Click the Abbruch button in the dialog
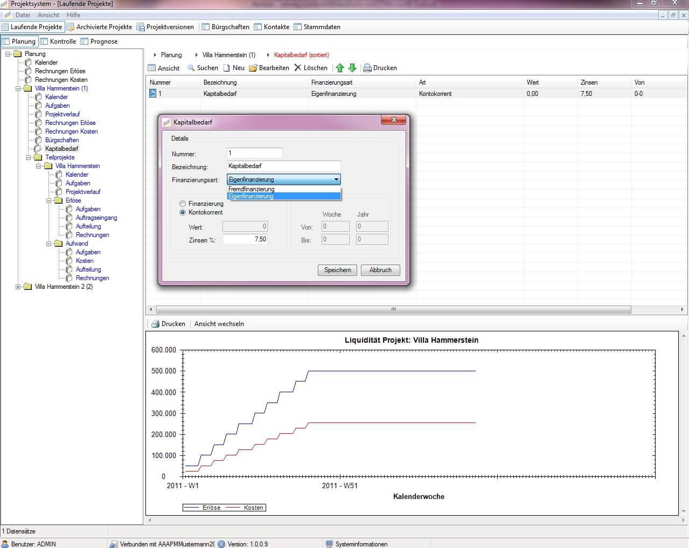The height and width of the screenshot is (548, 689). tap(380, 270)
